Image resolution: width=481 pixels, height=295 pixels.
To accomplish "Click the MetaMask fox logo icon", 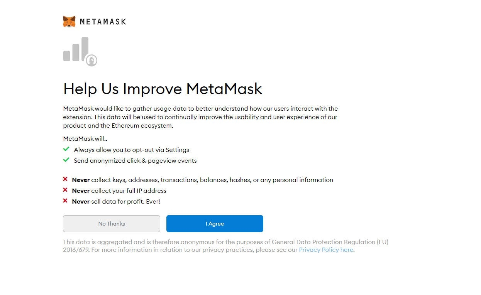I will pyautogui.click(x=69, y=22).
